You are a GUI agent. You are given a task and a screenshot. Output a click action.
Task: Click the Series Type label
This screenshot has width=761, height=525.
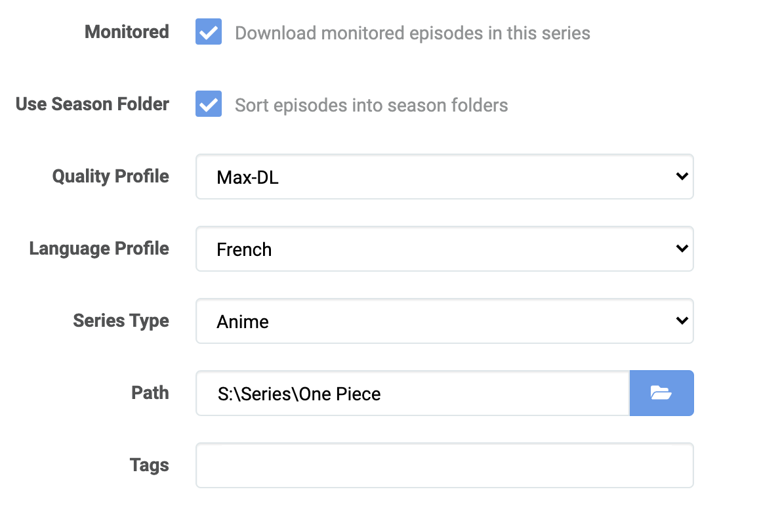coord(121,321)
